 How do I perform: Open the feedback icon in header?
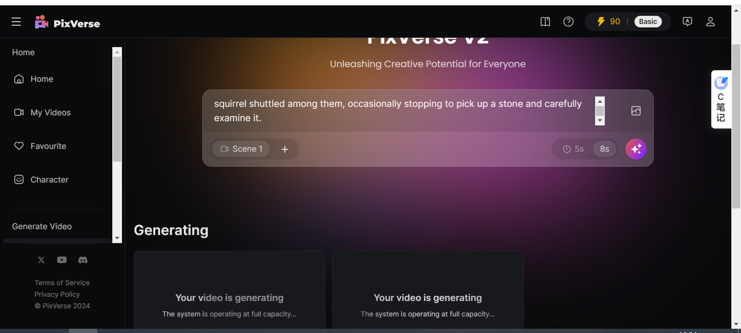tap(687, 22)
